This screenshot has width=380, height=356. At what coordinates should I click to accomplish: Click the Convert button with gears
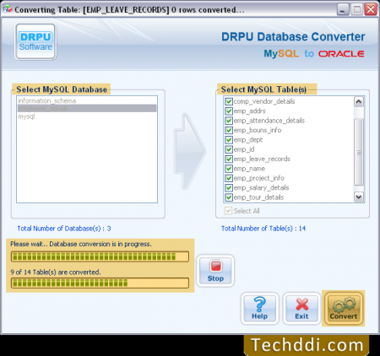pyautogui.click(x=344, y=309)
